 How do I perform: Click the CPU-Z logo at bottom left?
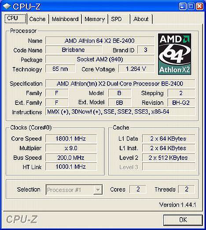pyautogui.click(x=22, y=219)
